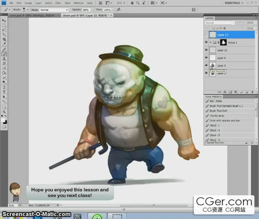Screen dimensions: 259x219
Task: Toggle lock position icon
Action: pos(221,28)
